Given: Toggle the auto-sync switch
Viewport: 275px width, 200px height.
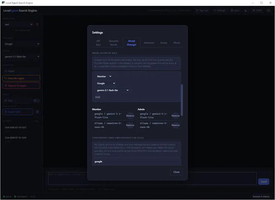Looking at the screenshot, I should tap(37, 101).
